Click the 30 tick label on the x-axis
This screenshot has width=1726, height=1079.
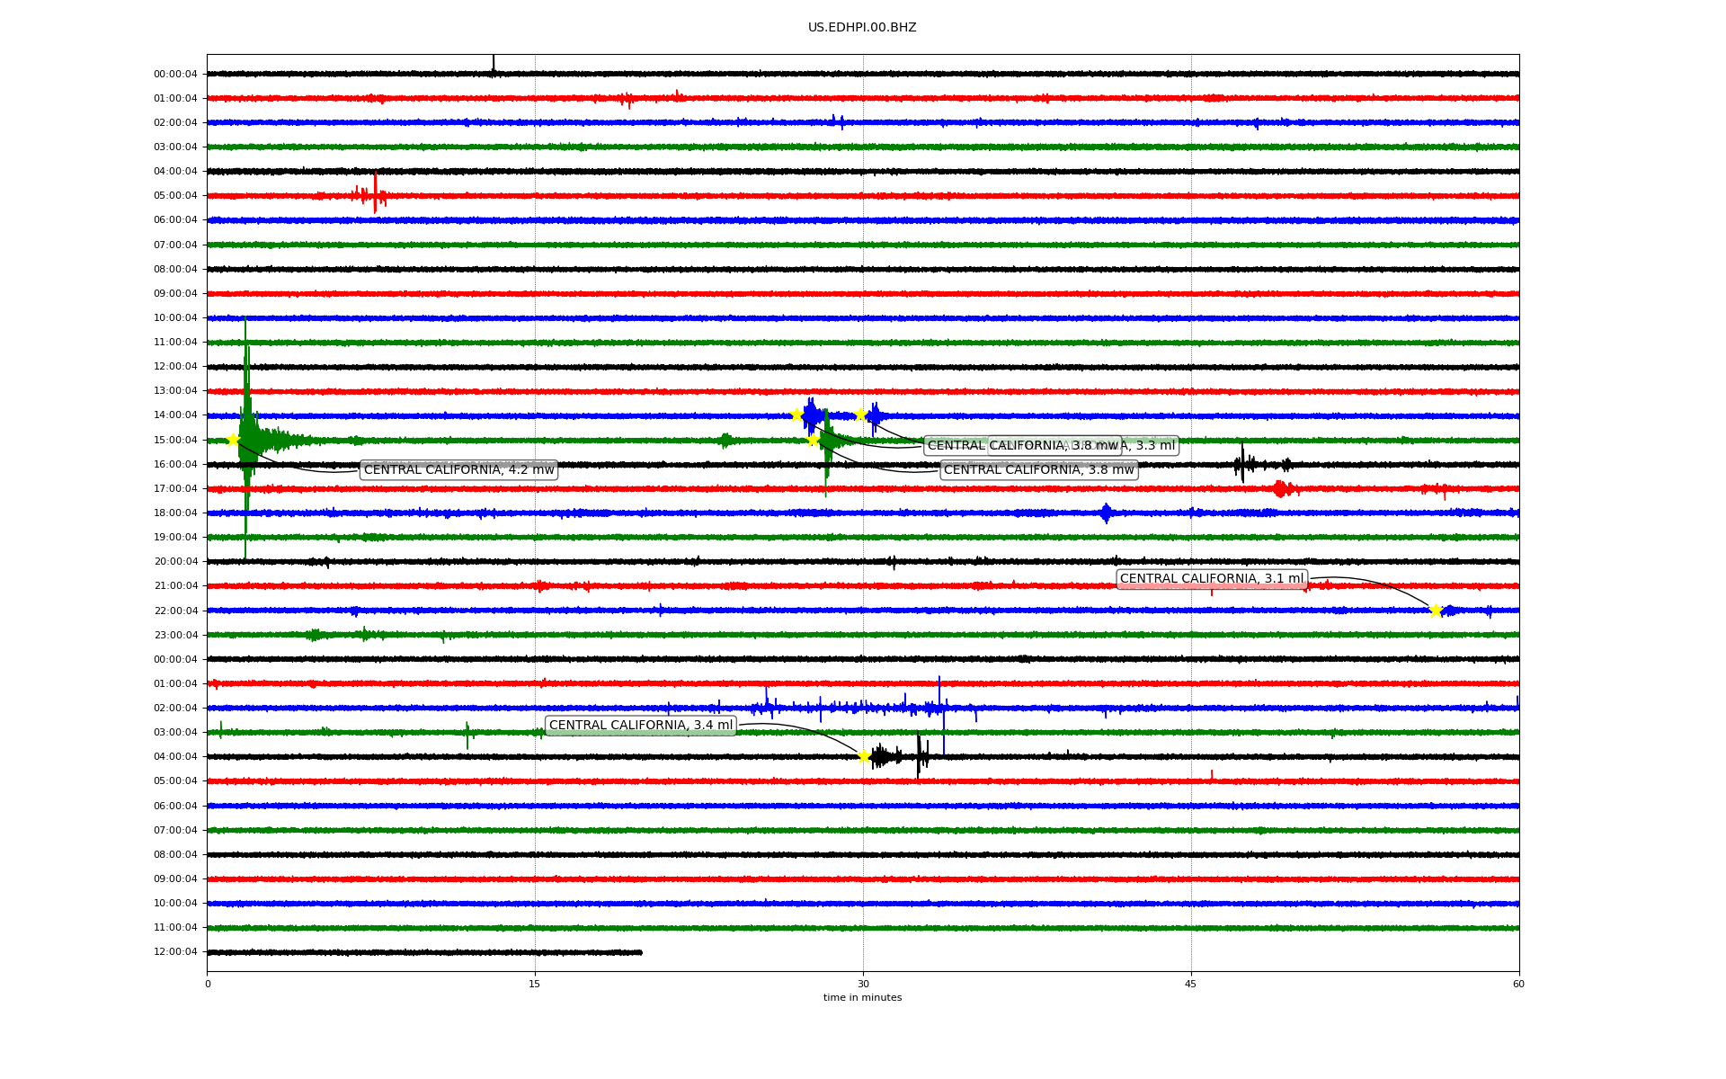(x=863, y=984)
